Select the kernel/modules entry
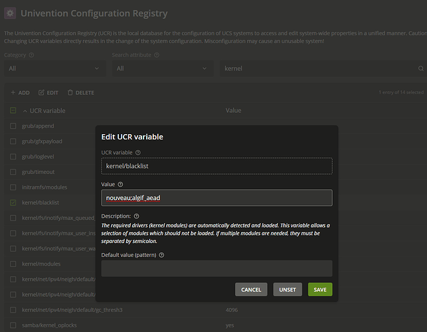The image size is (427, 332). point(41,264)
